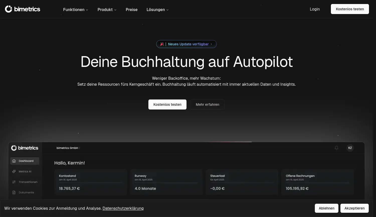
Task: Open the bimetrics GmbH company switcher
Action: (68, 148)
